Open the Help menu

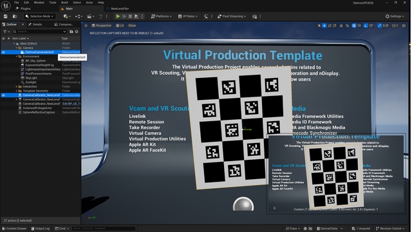click(x=101, y=3)
